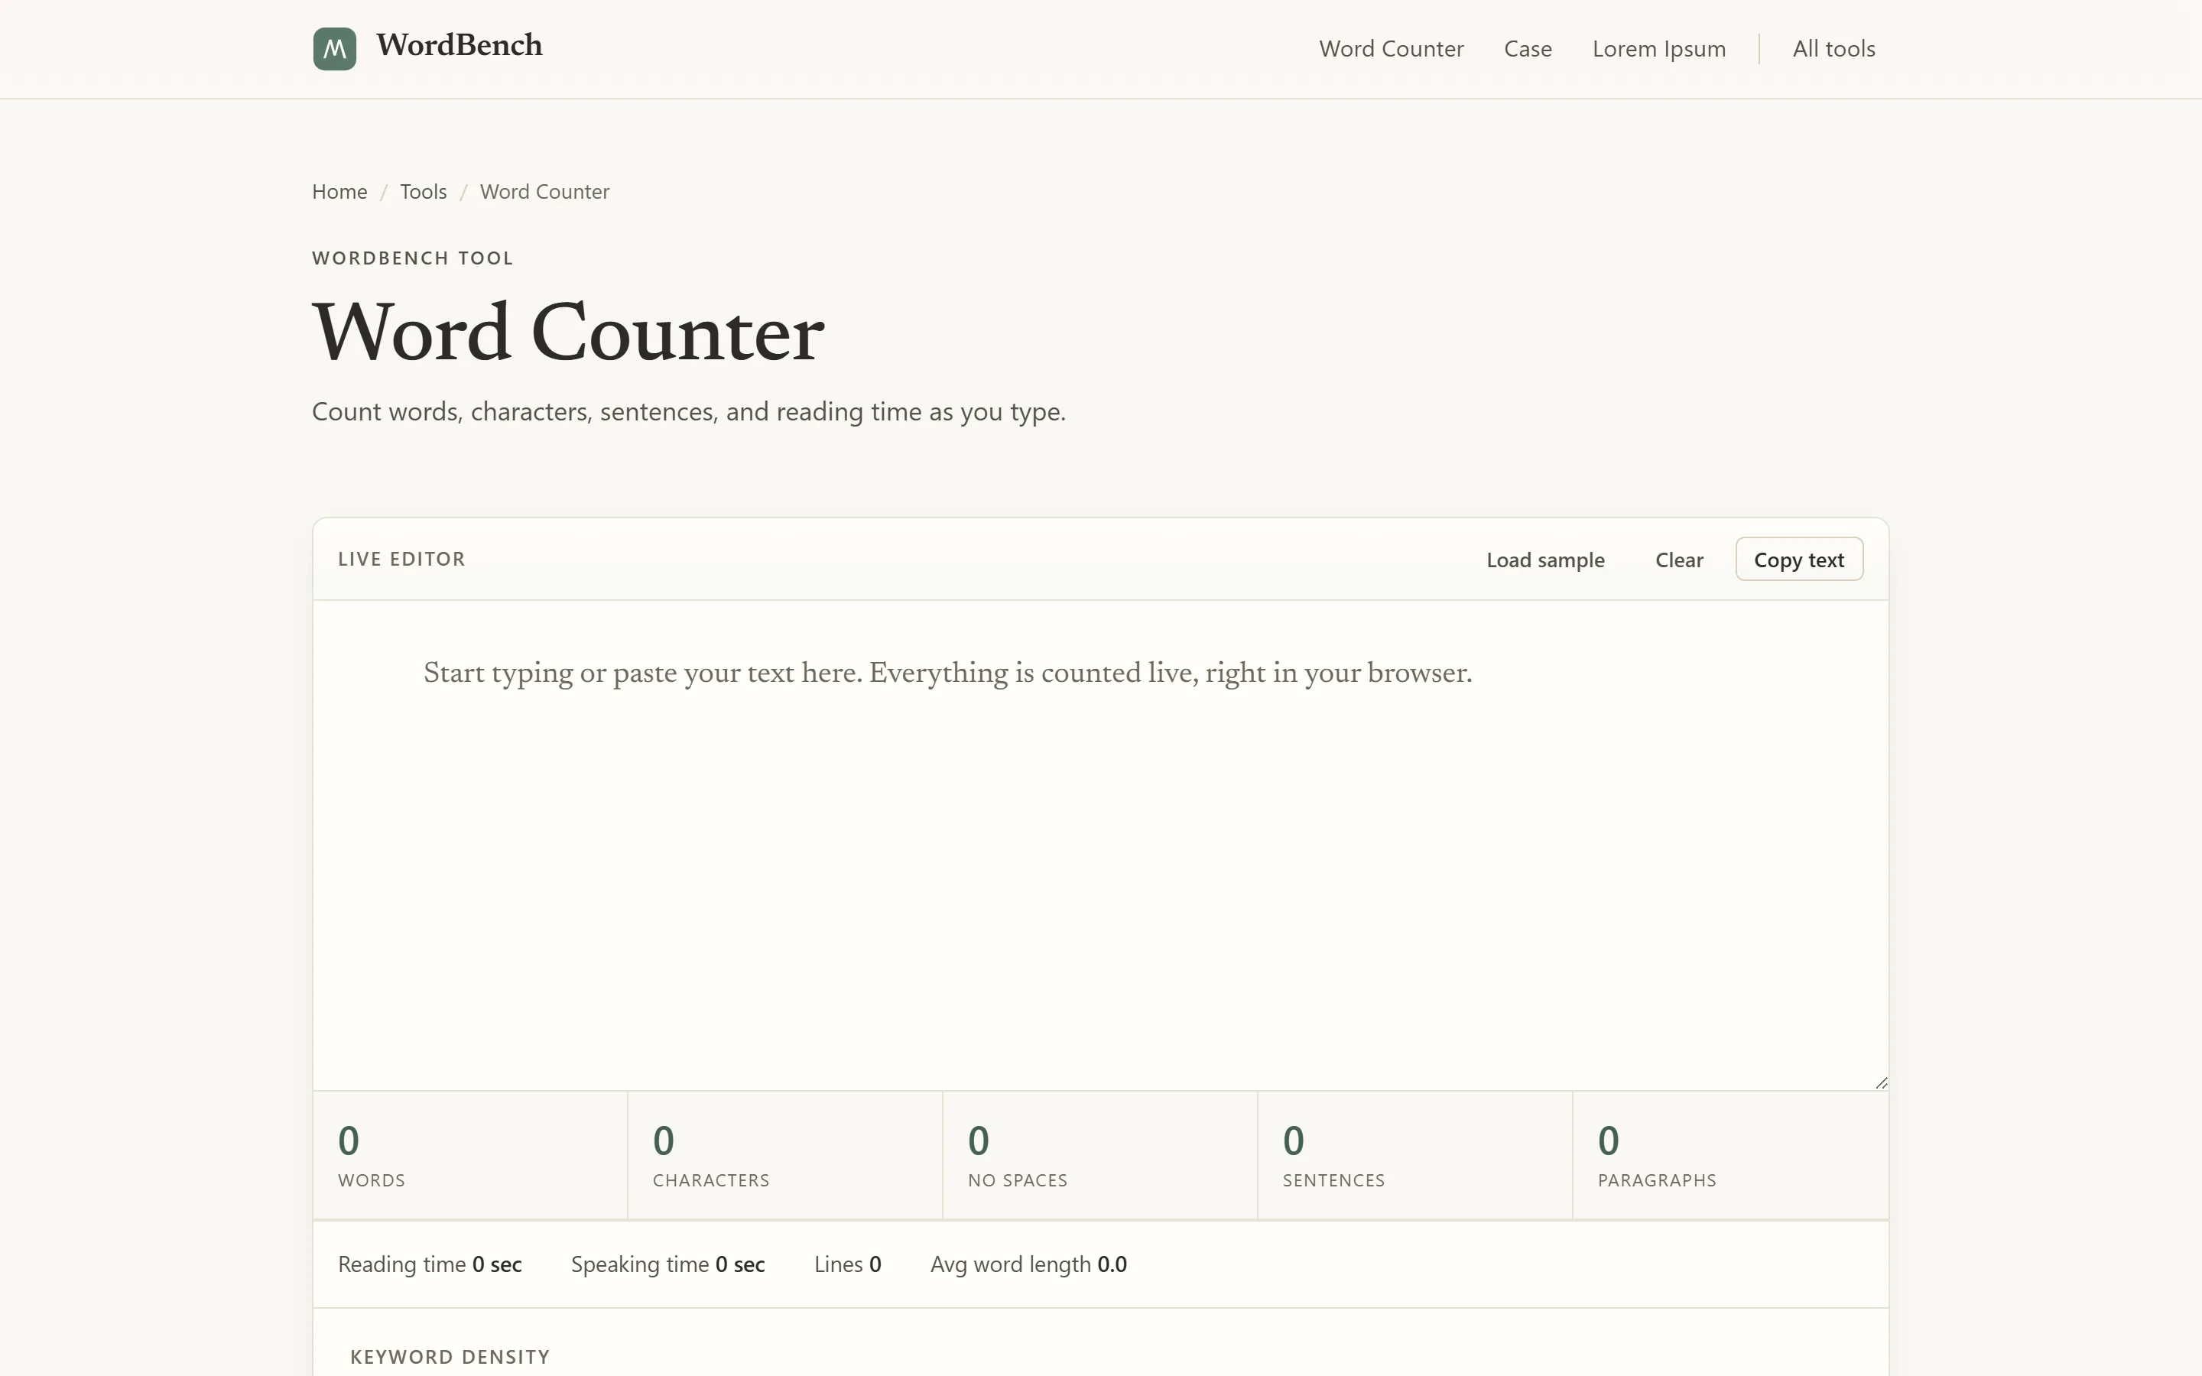2202x1376 pixels.
Task: Go to Home in the breadcrumb
Action: click(x=339, y=192)
